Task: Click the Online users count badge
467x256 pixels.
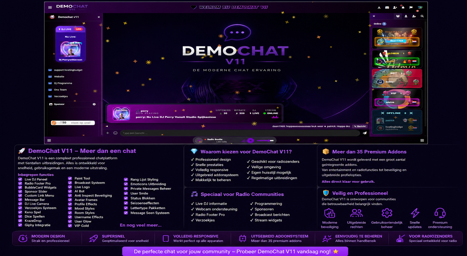Action: coord(384,24)
